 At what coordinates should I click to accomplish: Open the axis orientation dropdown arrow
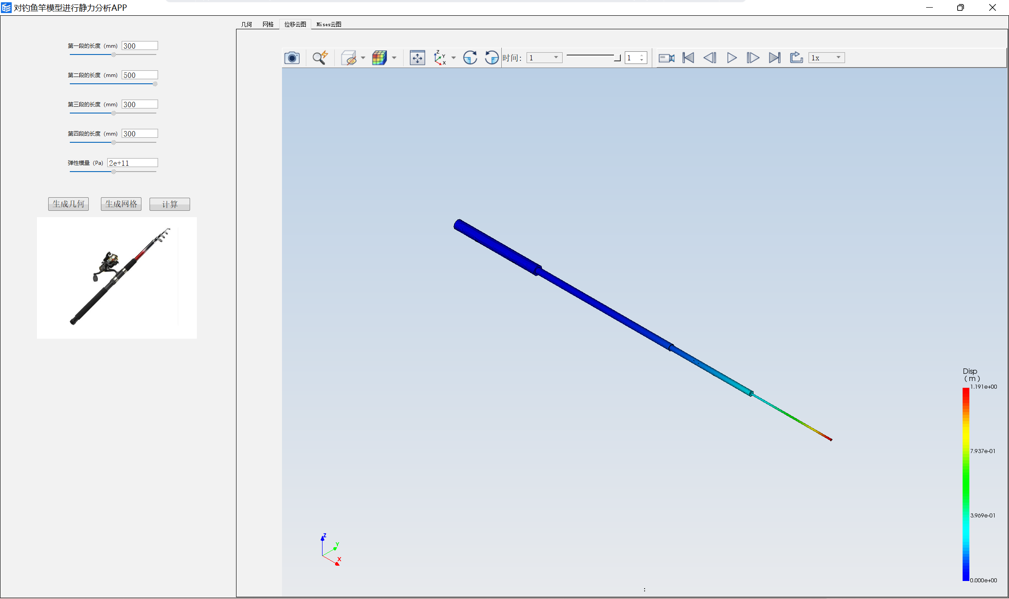(454, 58)
